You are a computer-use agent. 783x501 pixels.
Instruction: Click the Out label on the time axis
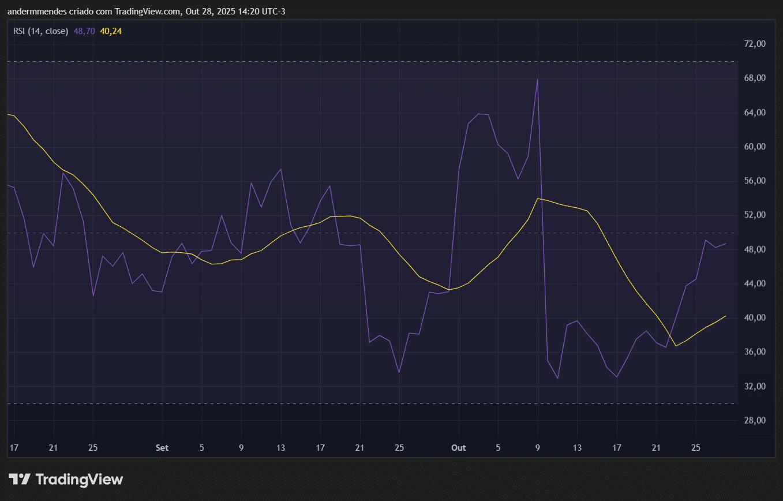tap(459, 448)
